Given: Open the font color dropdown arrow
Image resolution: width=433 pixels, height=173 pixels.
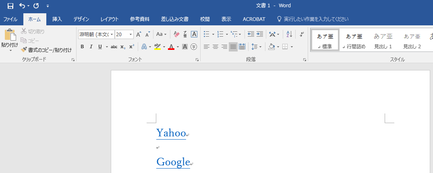Looking at the screenshot, I should pyautogui.click(x=178, y=47).
